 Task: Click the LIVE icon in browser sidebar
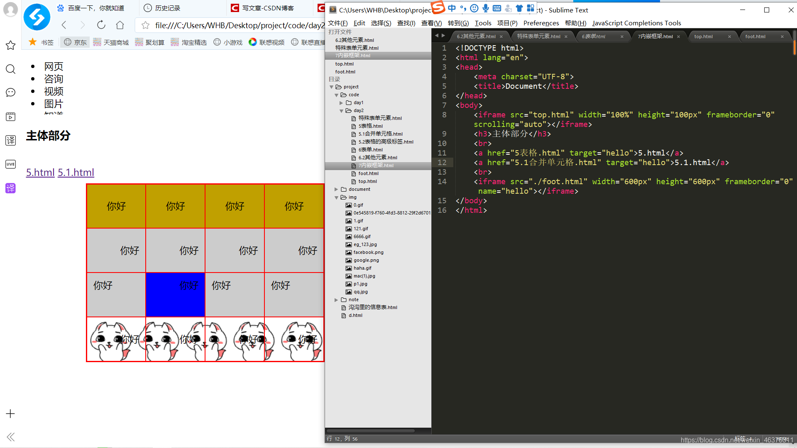pos(10,164)
